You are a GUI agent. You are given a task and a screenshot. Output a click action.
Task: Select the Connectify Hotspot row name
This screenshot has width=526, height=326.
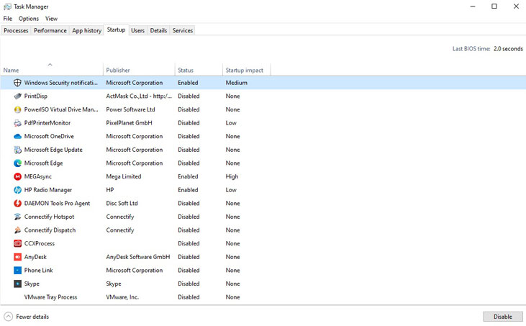coord(50,217)
